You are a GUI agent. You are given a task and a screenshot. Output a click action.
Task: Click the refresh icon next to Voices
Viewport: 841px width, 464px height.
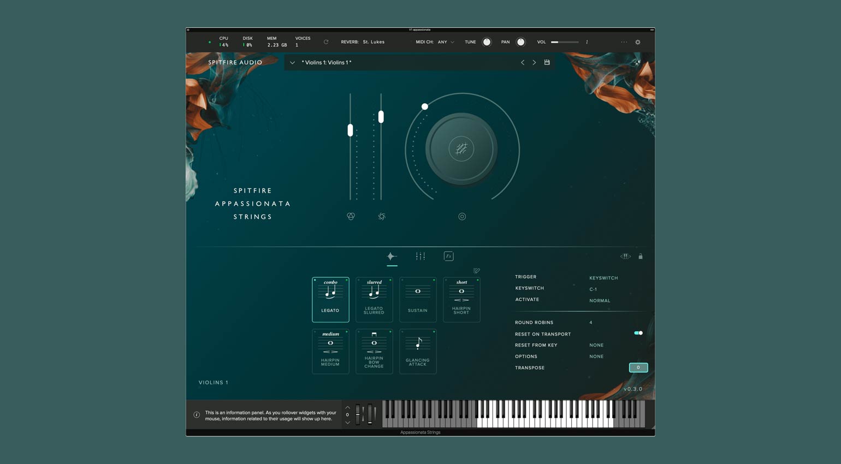(x=326, y=42)
